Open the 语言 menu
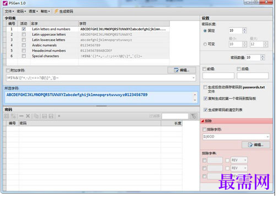Screen dimensions: 280x199 (x=33, y=12)
